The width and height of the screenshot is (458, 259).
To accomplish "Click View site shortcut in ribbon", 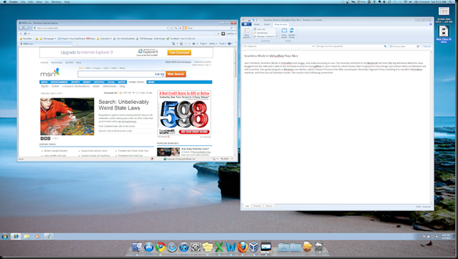I will pos(260,29).
